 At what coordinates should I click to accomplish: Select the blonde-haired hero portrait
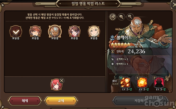[94, 31]
